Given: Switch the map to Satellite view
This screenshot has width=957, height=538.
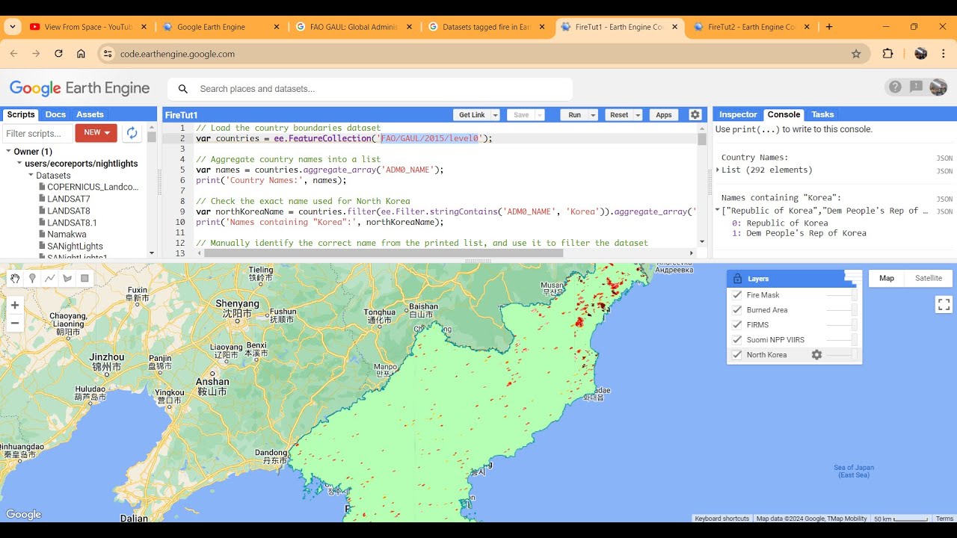Looking at the screenshot, I should click(929, 278).
